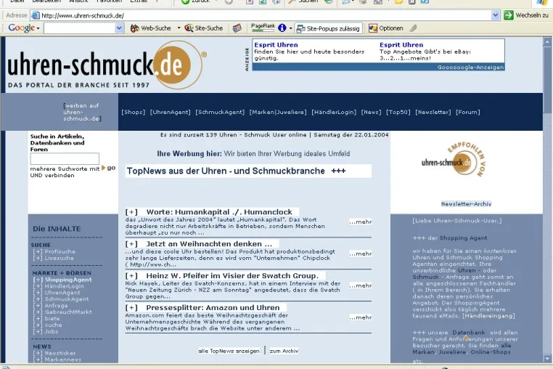The image size is (553, 369).
Task: Expand the Heinz W. Pfeifer article
Action: (x=131, y=276)
